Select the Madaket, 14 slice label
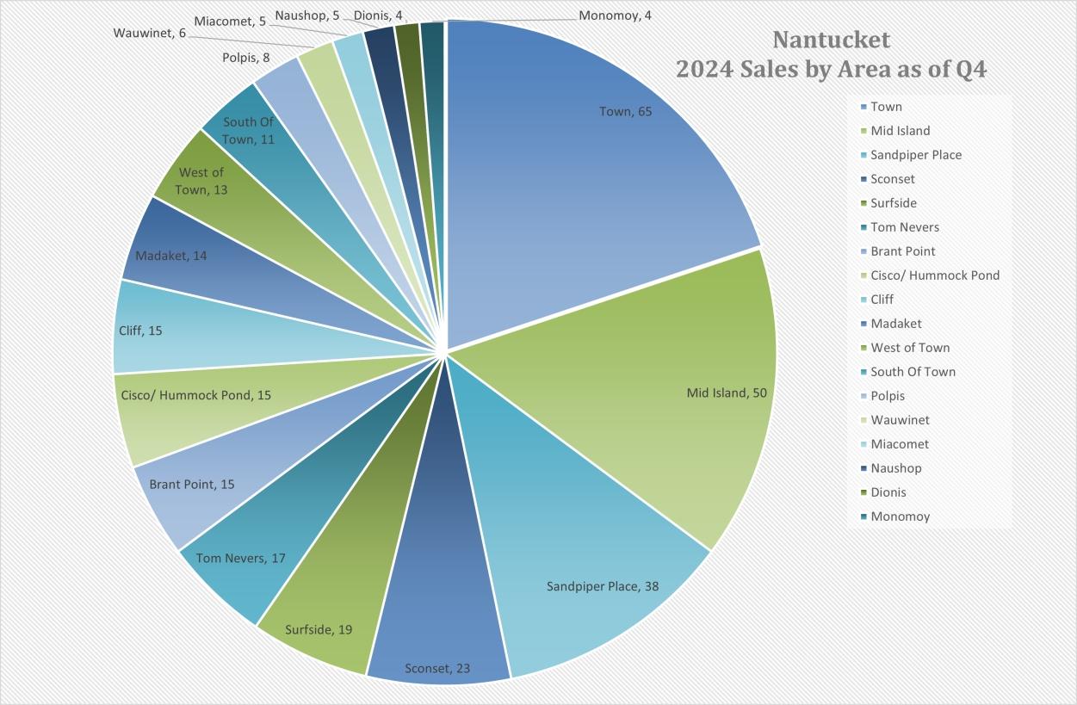Image resolution: width=1077 pixels, height=705 pixels. [171, 256]
